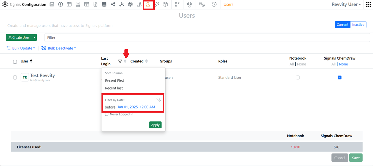Click the info circle icon in toolbar
The height and width of the screenshot is (166, 373).
(x=61, y=4)
